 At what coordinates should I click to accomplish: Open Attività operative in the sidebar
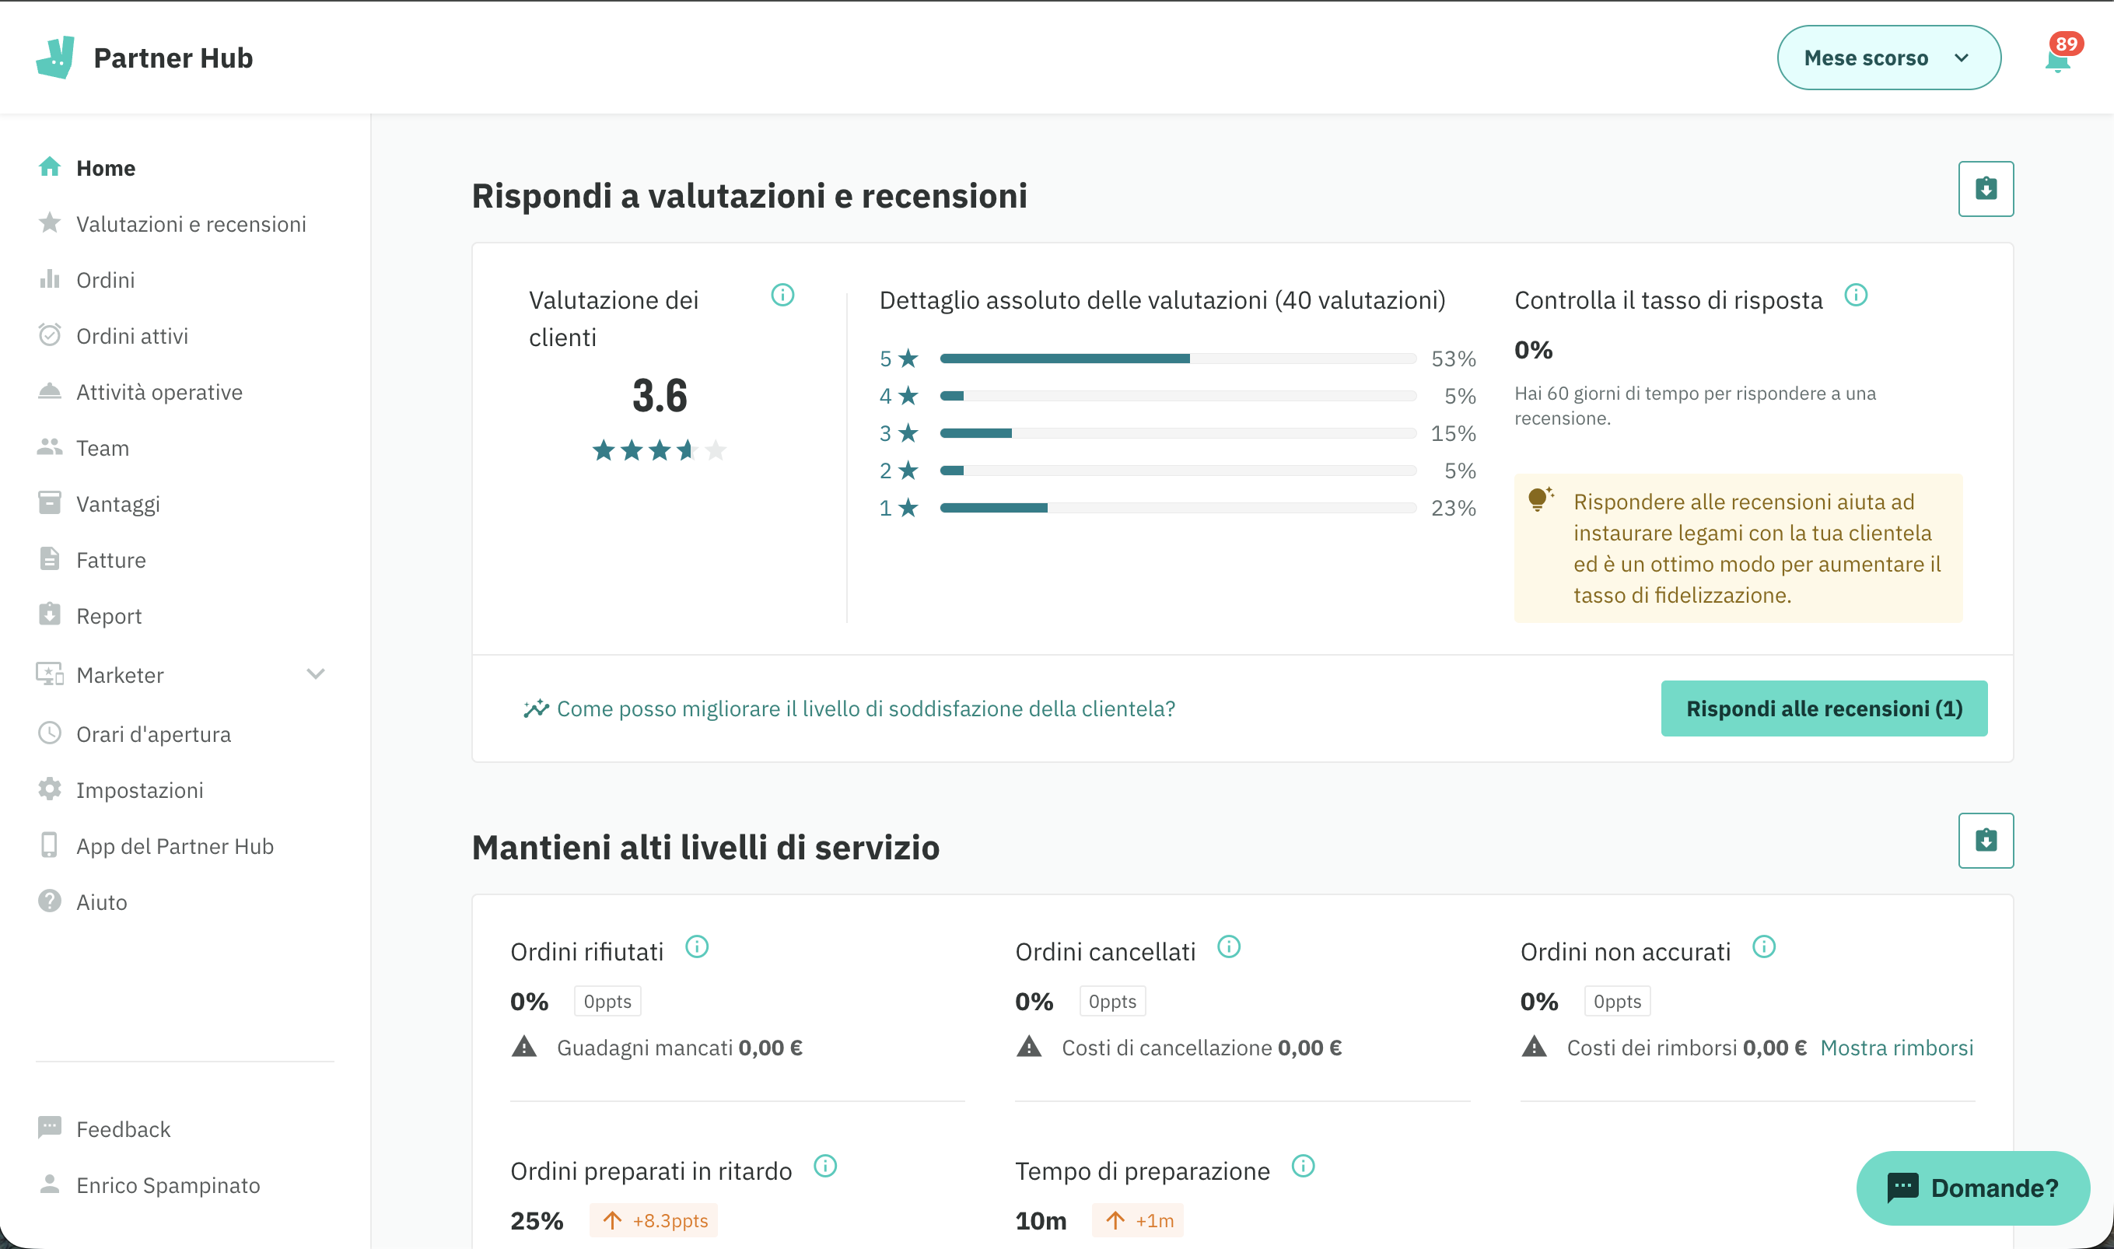158,392
